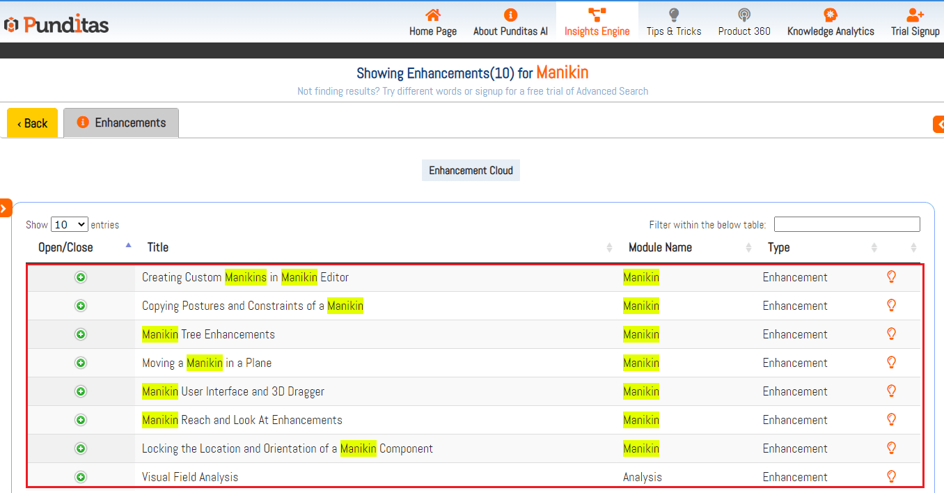Open Product 360 from top navigation

point(744,23)
